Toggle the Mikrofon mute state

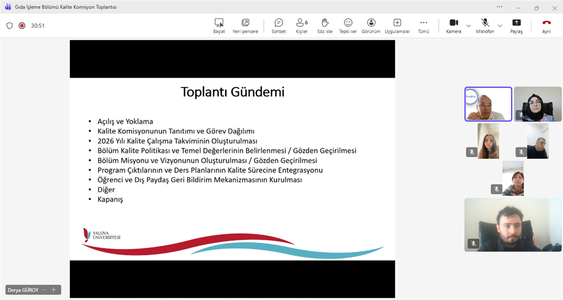click(485, 25)
